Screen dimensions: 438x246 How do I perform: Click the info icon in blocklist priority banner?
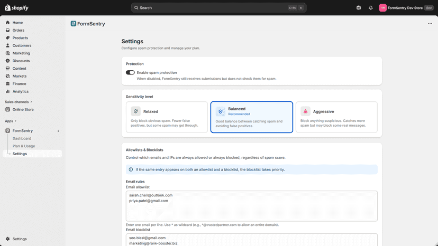click(131, 169)
